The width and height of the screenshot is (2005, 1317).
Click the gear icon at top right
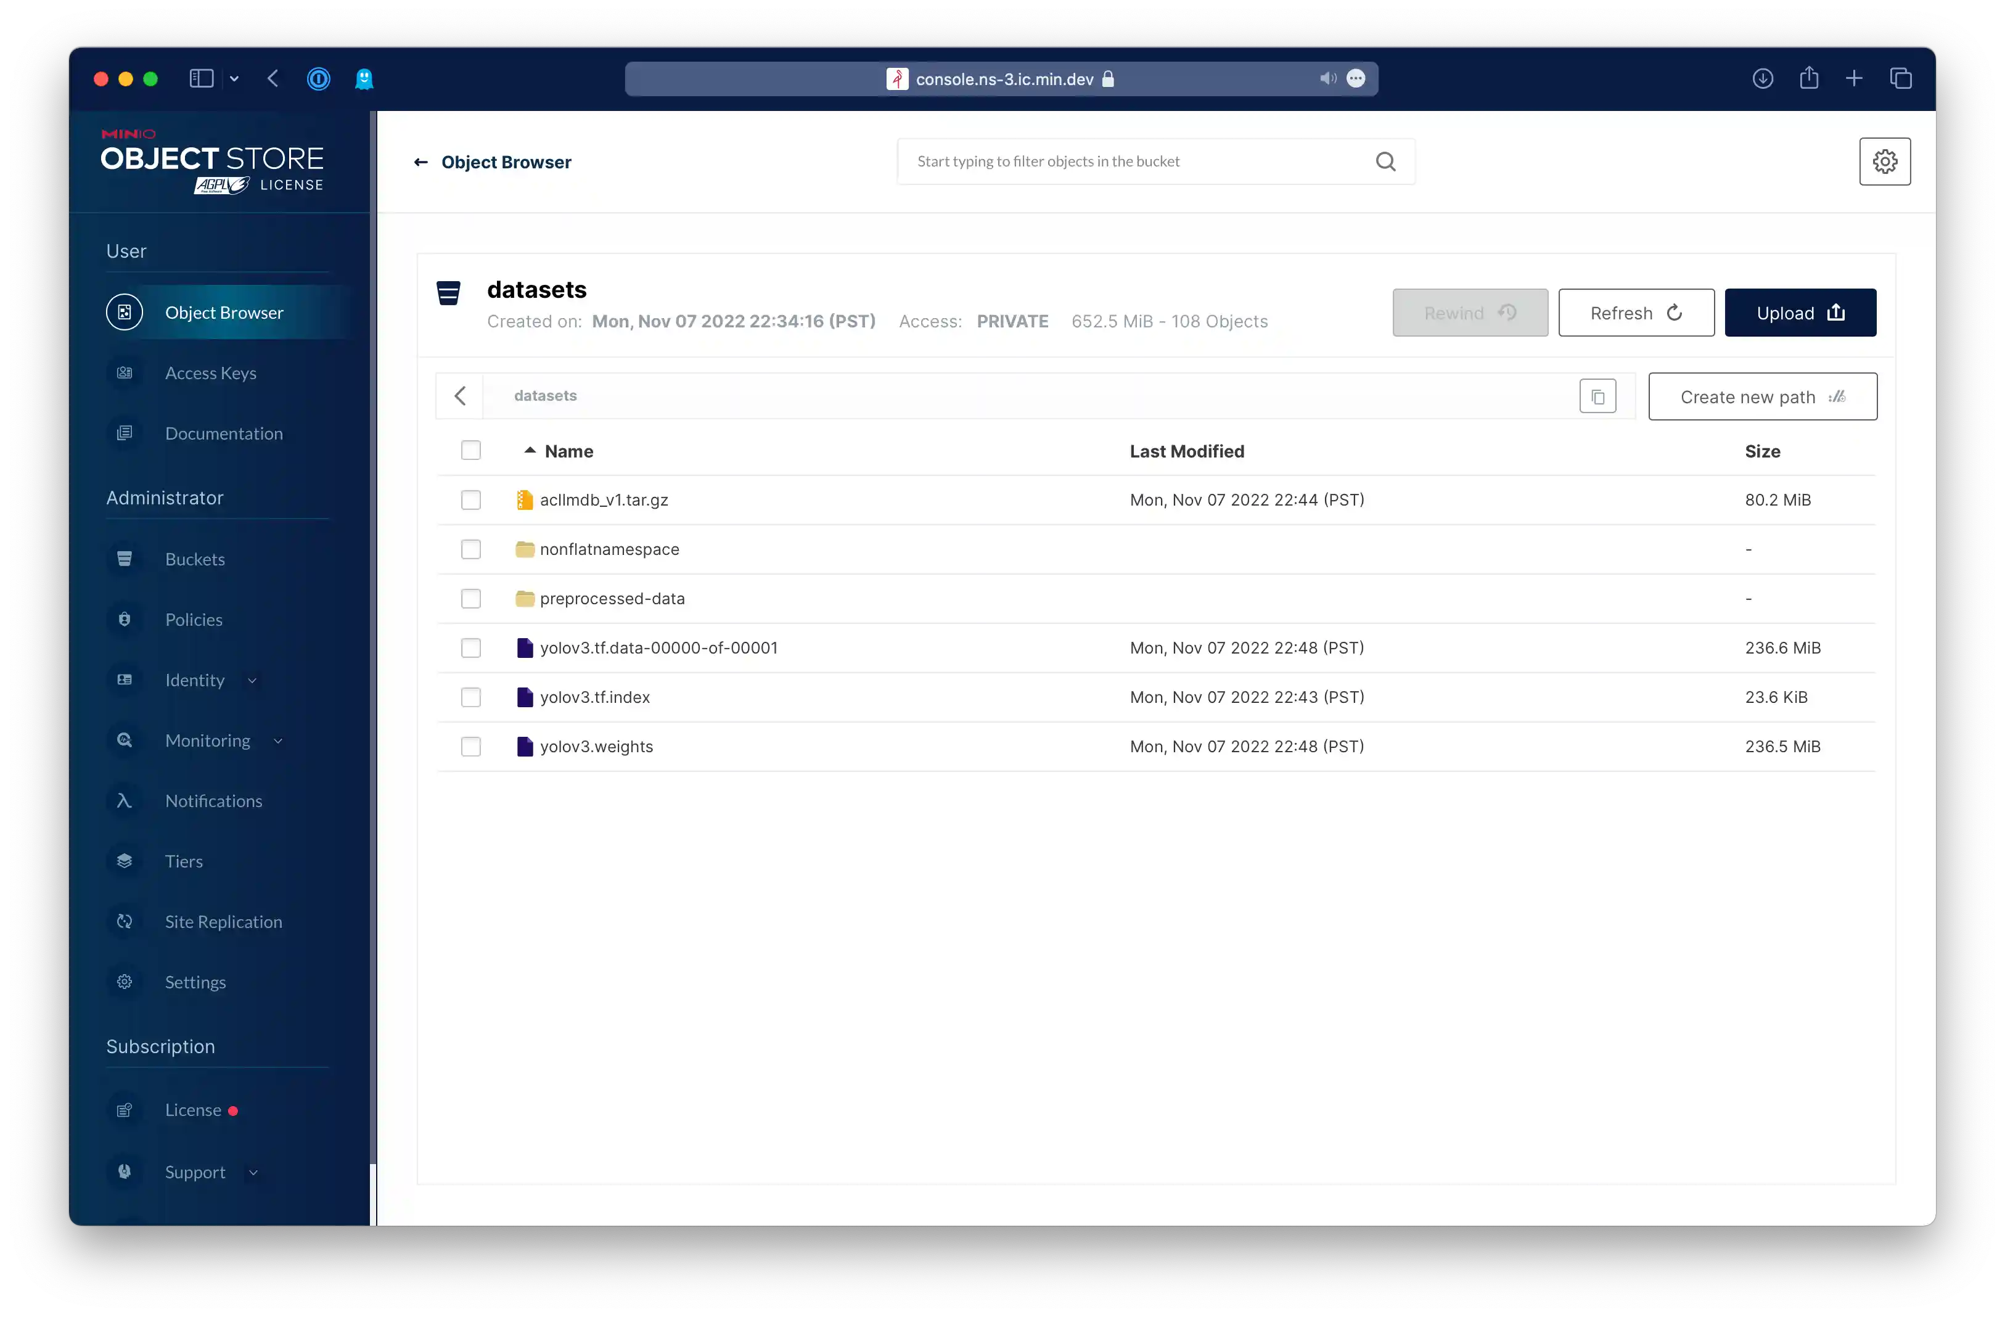pyautogui.click(x=1885, y=161)
